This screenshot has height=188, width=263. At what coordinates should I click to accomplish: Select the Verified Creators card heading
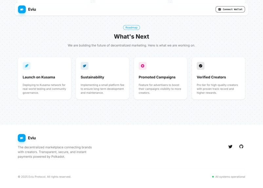pyautogui.click(x=211, y=77)
